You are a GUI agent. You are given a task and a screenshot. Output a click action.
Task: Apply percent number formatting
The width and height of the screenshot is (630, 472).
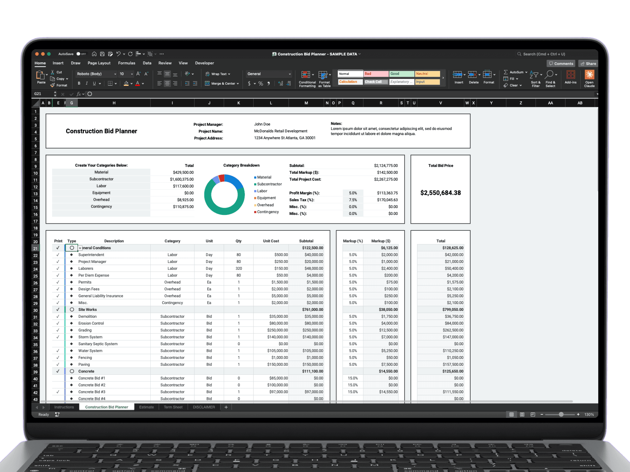pyautogui.click(x=261, y=83)
